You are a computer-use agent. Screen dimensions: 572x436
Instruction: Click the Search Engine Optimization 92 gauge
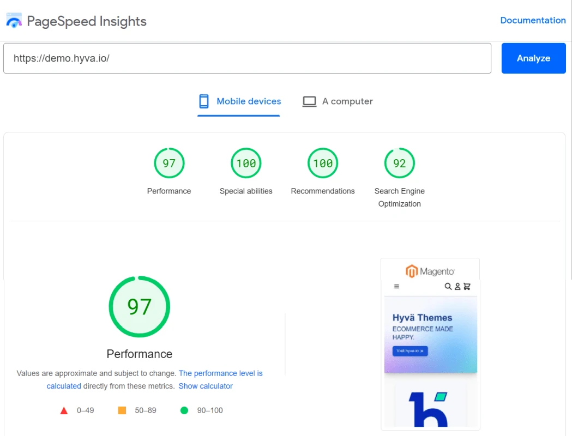tap(400, 163)
